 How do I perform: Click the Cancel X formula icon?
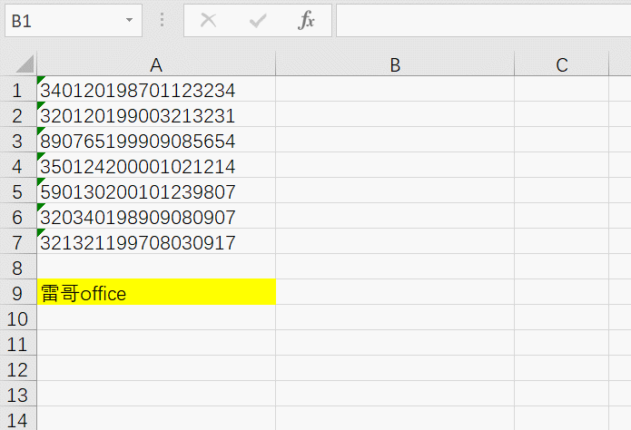(209, 21)
